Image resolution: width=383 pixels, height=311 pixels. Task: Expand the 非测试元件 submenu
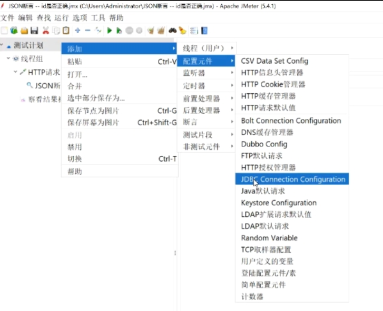pyautogui.click(x=206, y=147)
